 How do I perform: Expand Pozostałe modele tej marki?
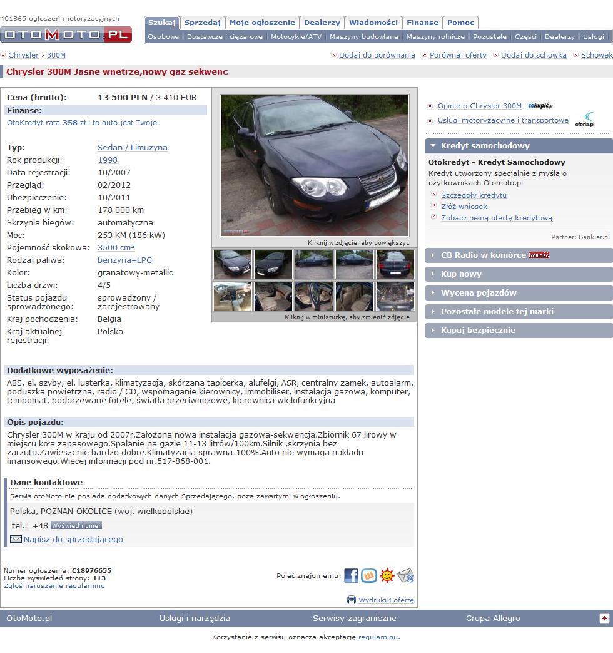coord(519,312)
